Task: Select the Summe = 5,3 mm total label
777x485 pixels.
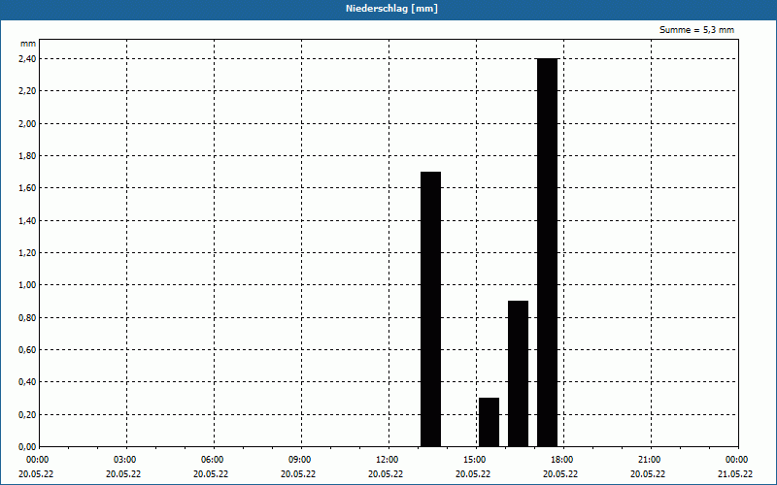Action: click(696, 30)
